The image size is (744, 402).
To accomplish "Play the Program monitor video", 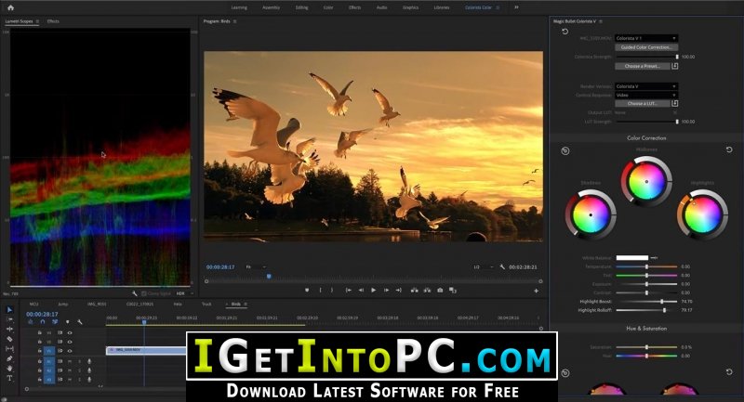I will click(374, 291).
